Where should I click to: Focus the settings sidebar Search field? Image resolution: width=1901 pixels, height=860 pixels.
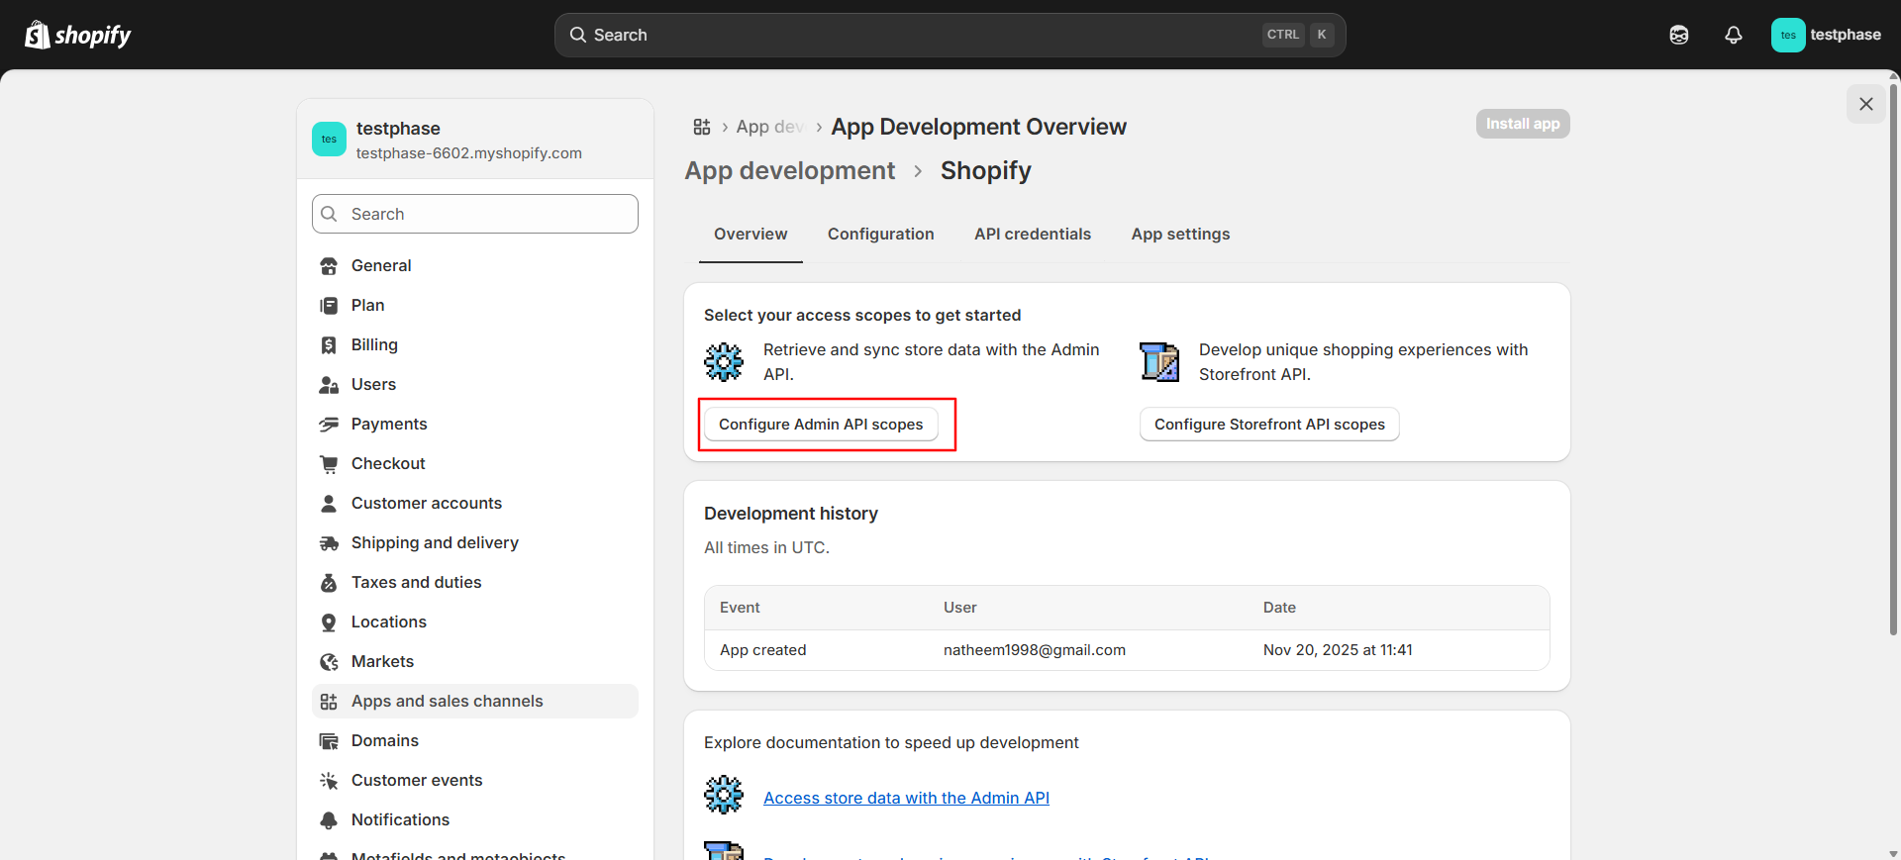tap(475, 214)
